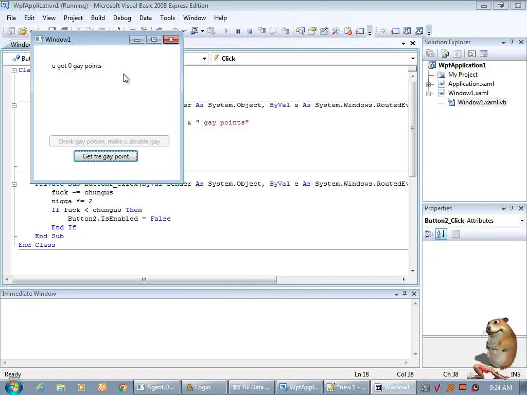Open Error List toolbar icon
Viewport: 527px width, 395px height.
(348, 31)
